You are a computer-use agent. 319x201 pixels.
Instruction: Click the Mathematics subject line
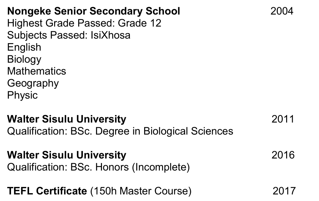[x=37, y=71]
